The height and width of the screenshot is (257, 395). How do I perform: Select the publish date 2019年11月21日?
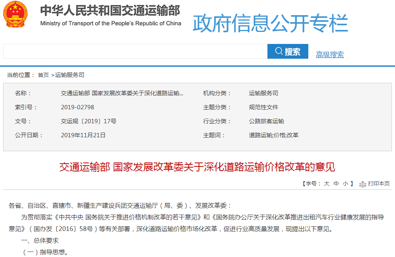pyautogui.click(x=83, y=135)
